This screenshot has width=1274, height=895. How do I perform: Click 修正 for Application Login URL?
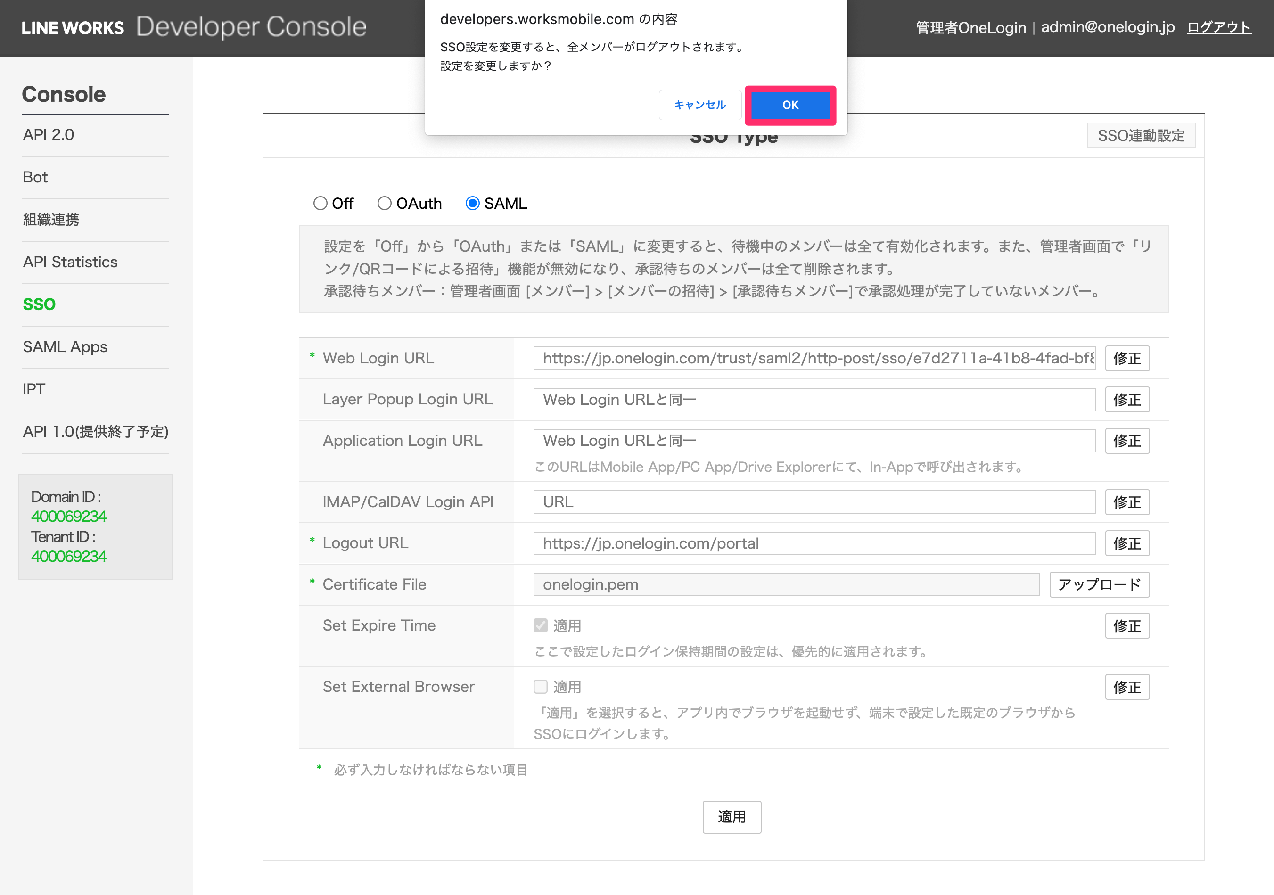pyautogui.click(x=1127, y=441)
